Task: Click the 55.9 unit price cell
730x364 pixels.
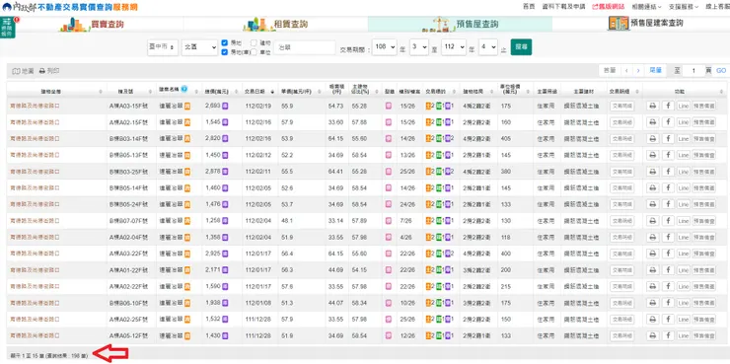Action: [x=287, y=107]
